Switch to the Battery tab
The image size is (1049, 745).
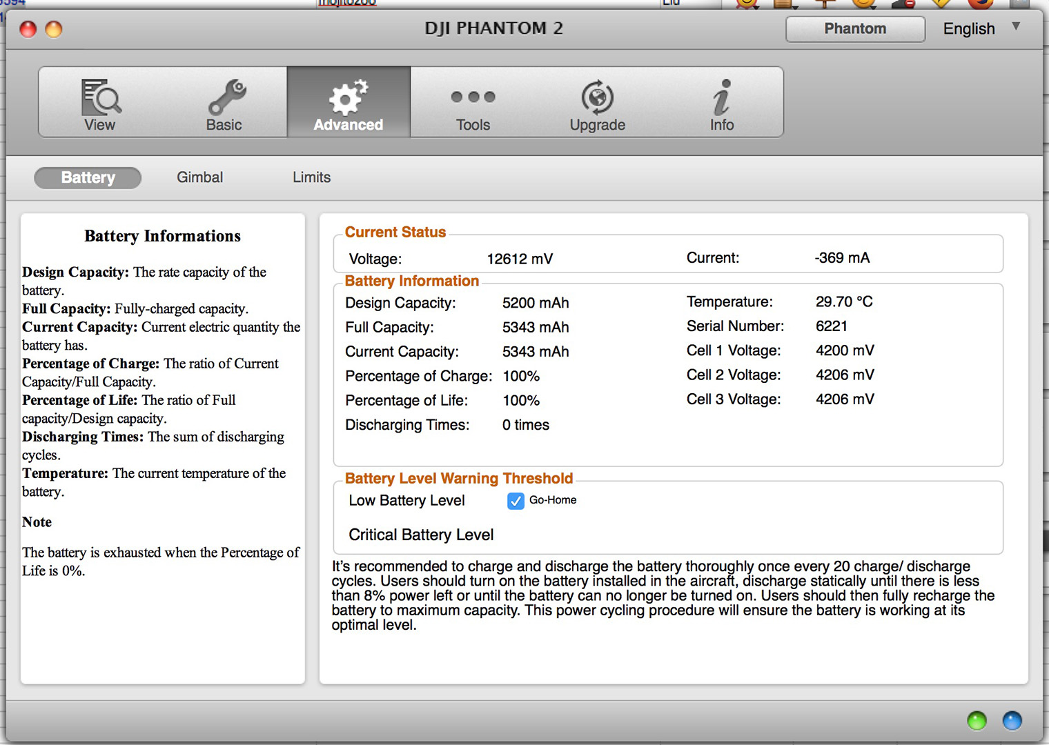click(88, 177)
